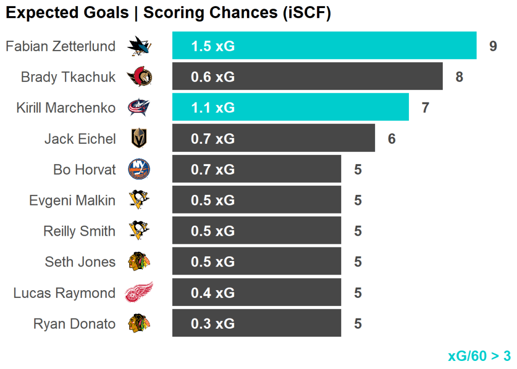Click the Bo Horvat name label

point(84,170)
